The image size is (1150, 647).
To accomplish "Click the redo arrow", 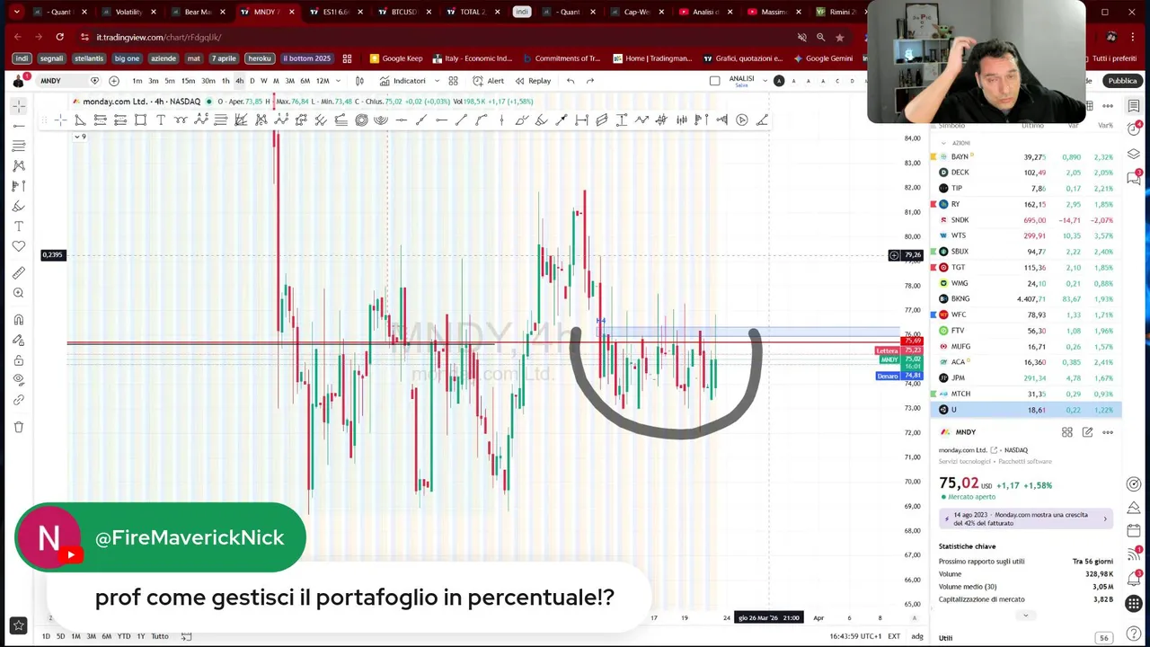I will 590,81.
